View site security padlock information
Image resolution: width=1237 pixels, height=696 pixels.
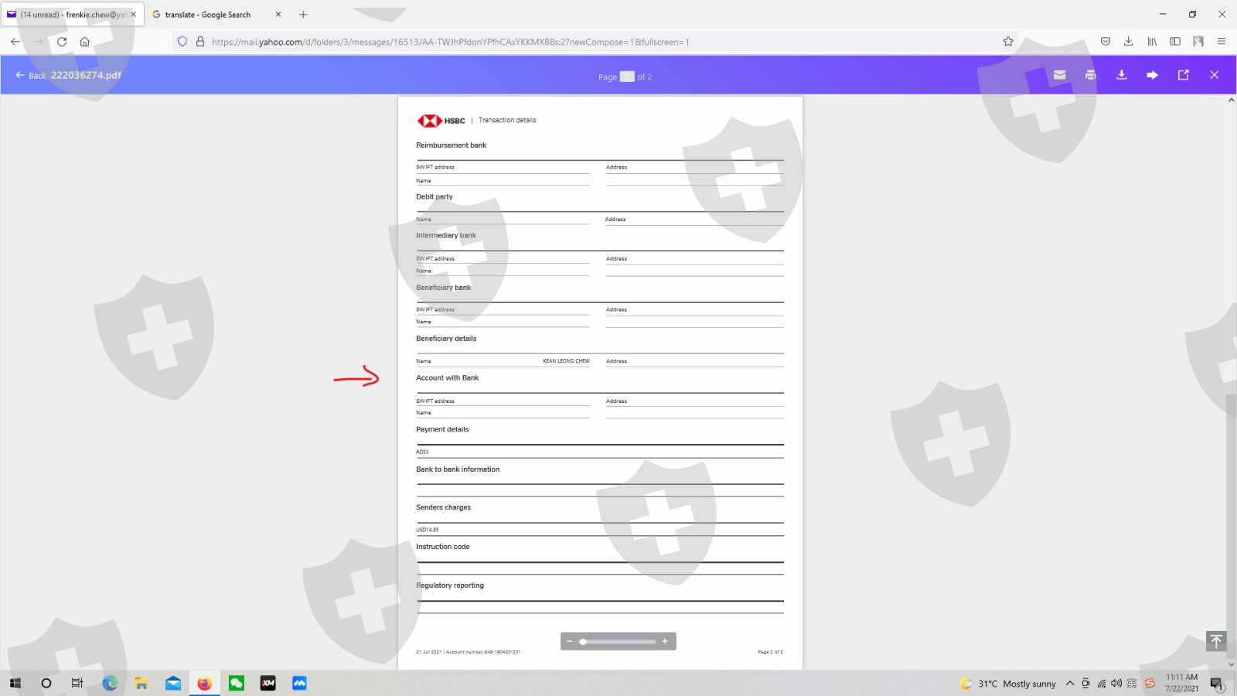click(x=200, y=42)
